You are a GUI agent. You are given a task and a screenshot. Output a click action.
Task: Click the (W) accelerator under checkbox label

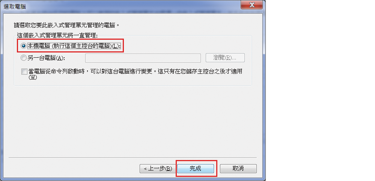tap(33, 78)
